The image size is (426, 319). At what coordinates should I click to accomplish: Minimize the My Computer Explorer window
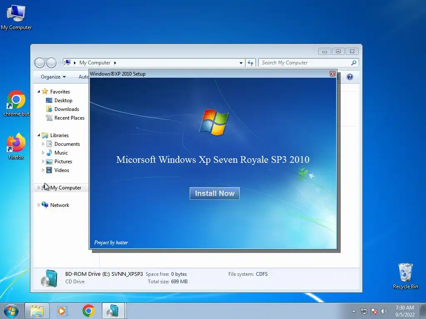[324, 51]
